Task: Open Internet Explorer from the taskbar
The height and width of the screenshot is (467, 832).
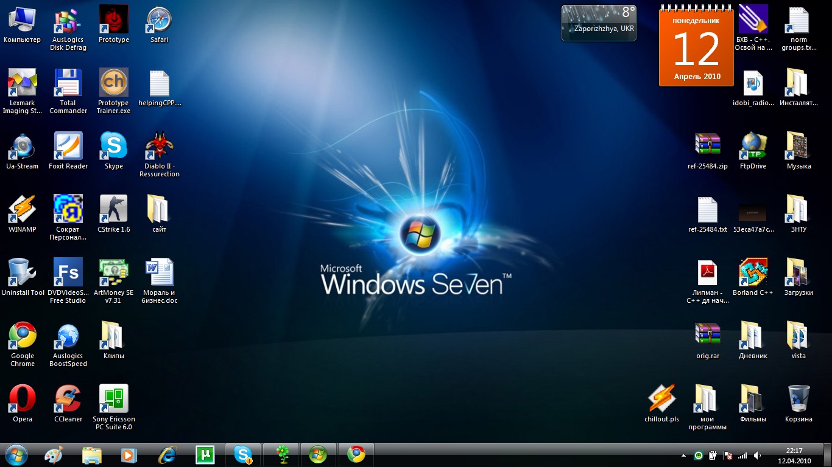Action: pyautogui.click(x=167, y=455)
